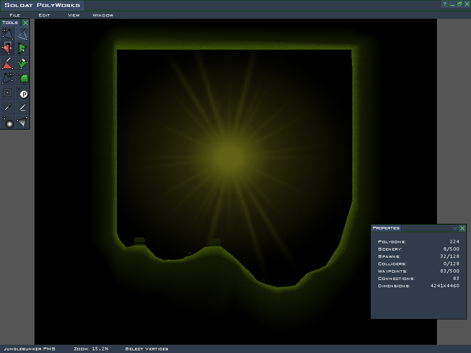The width and height of the screenshot is (471, 353).
Task: Open the Window menu
Action: [103, 15]
